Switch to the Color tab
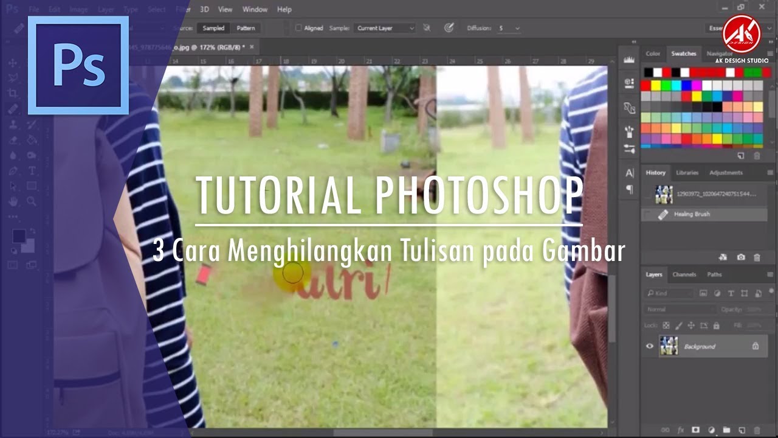Viewport: 778px width, 438px height. (653, 54)
